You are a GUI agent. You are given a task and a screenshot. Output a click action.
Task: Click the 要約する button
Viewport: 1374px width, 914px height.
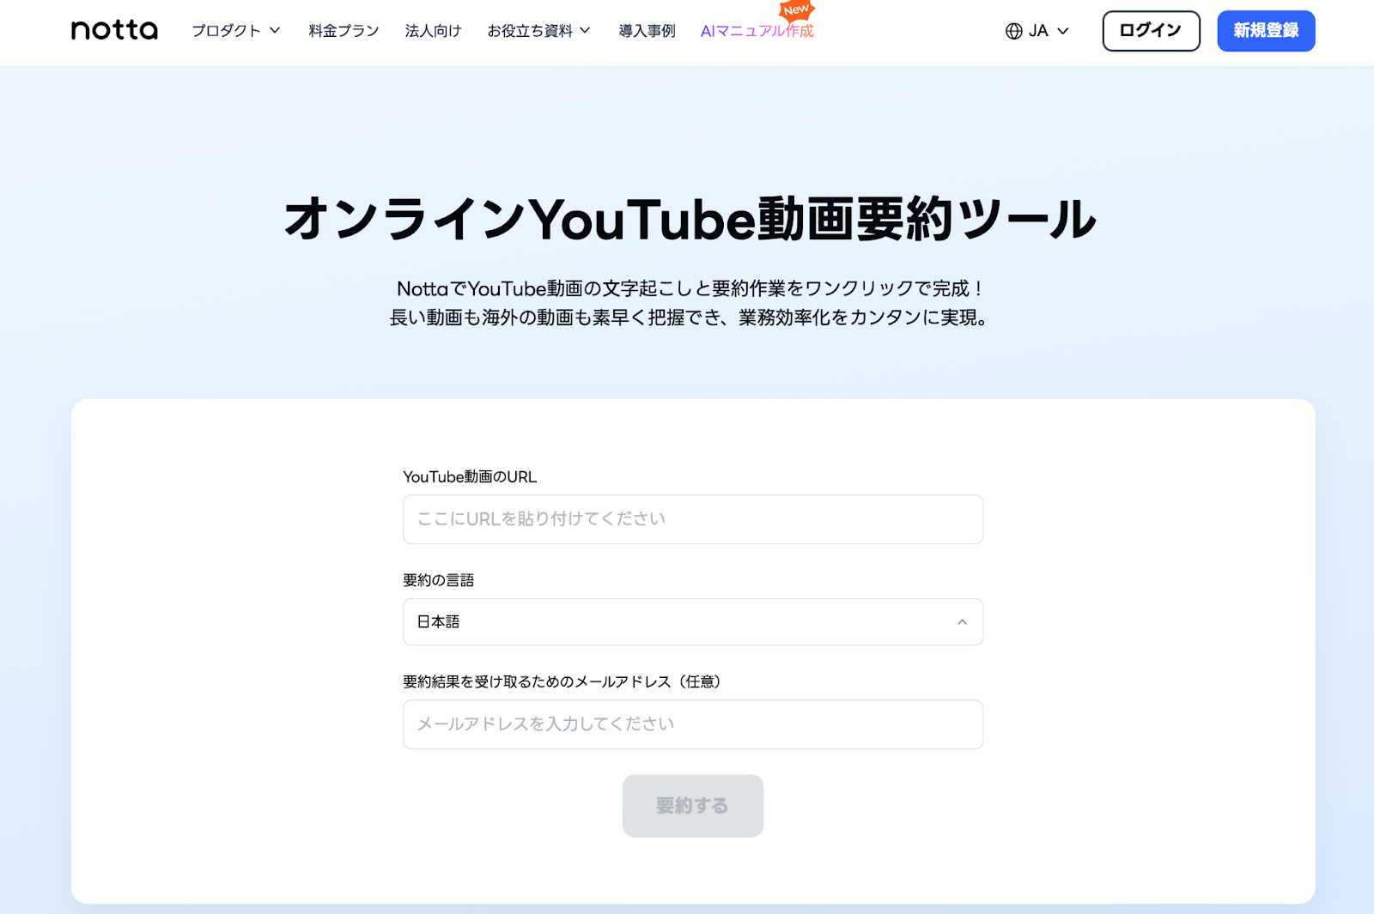[x=693, y=806]
